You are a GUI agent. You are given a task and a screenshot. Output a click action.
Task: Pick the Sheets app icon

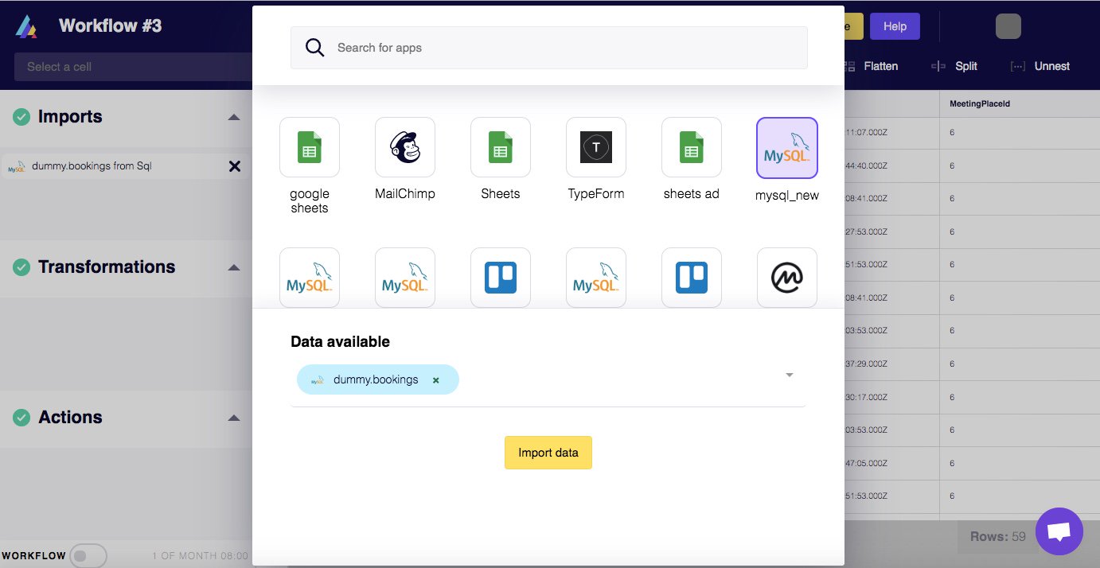point(501,147)
